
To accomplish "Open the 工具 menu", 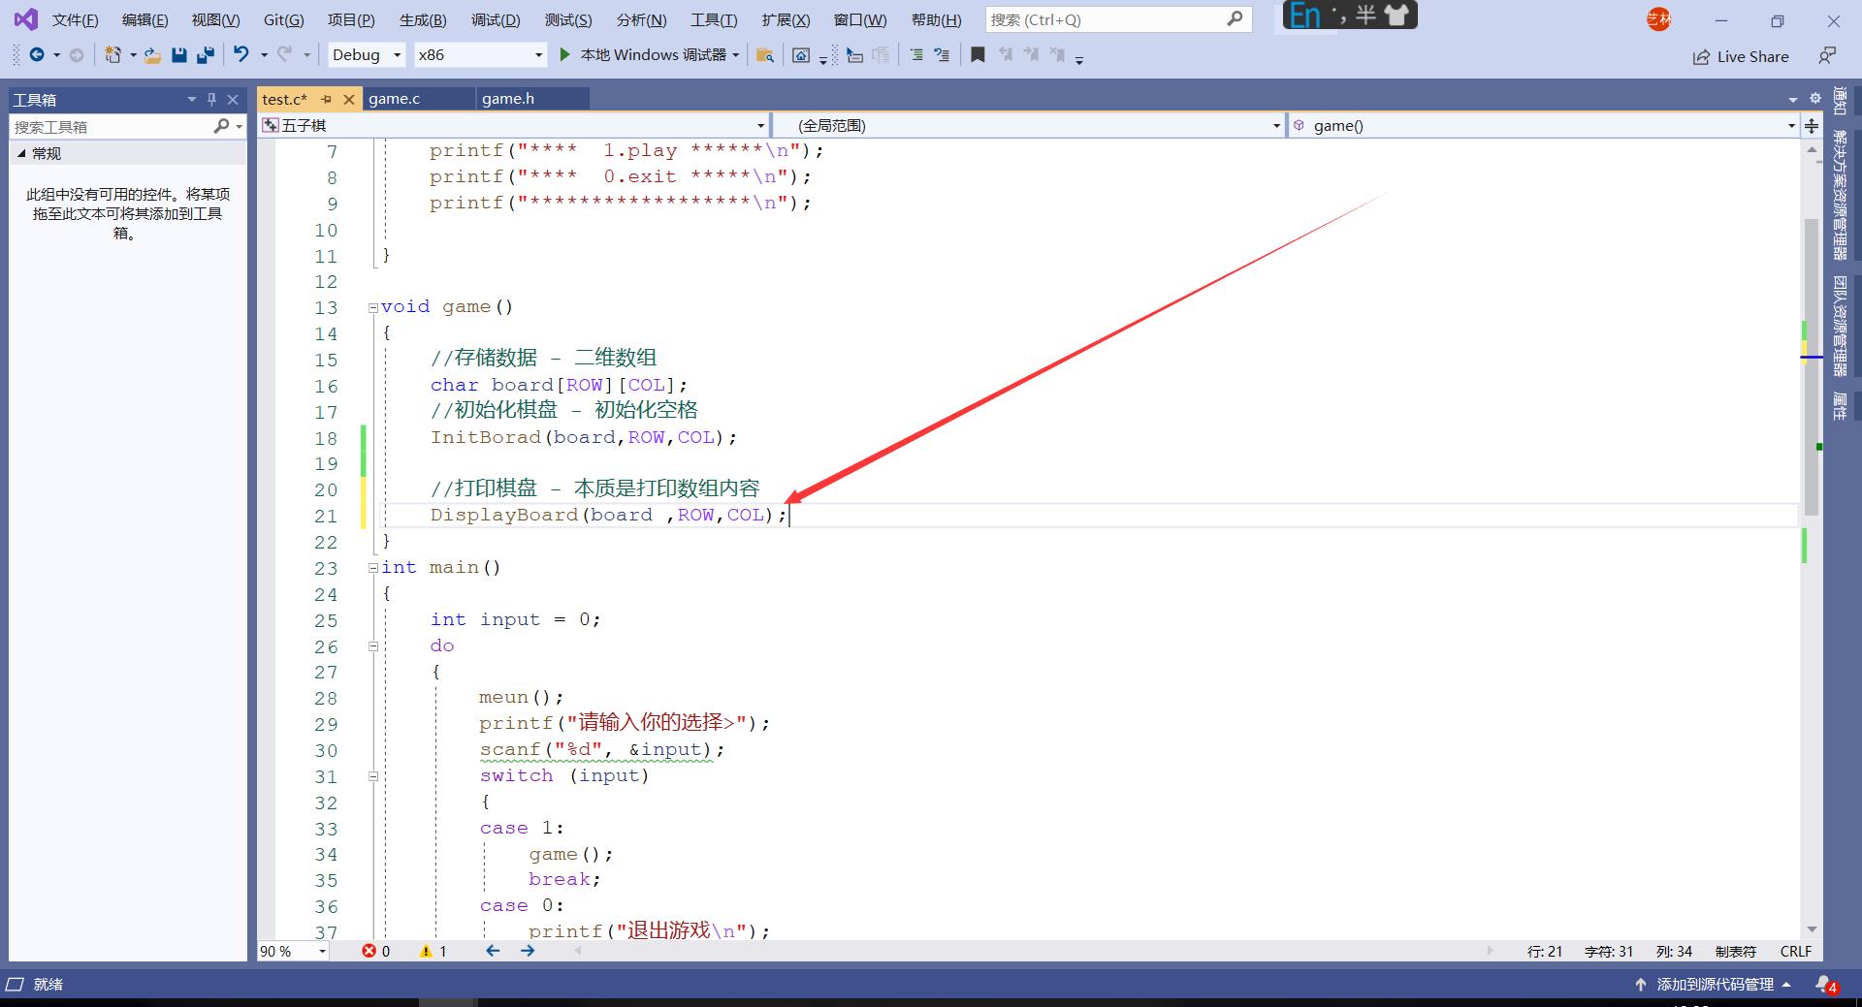I will pyautogui.click(x=714, y=19).
